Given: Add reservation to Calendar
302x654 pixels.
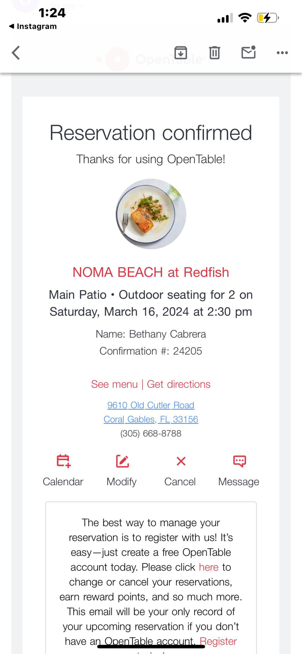Looking at the screenshot, I should coord(63,461).
